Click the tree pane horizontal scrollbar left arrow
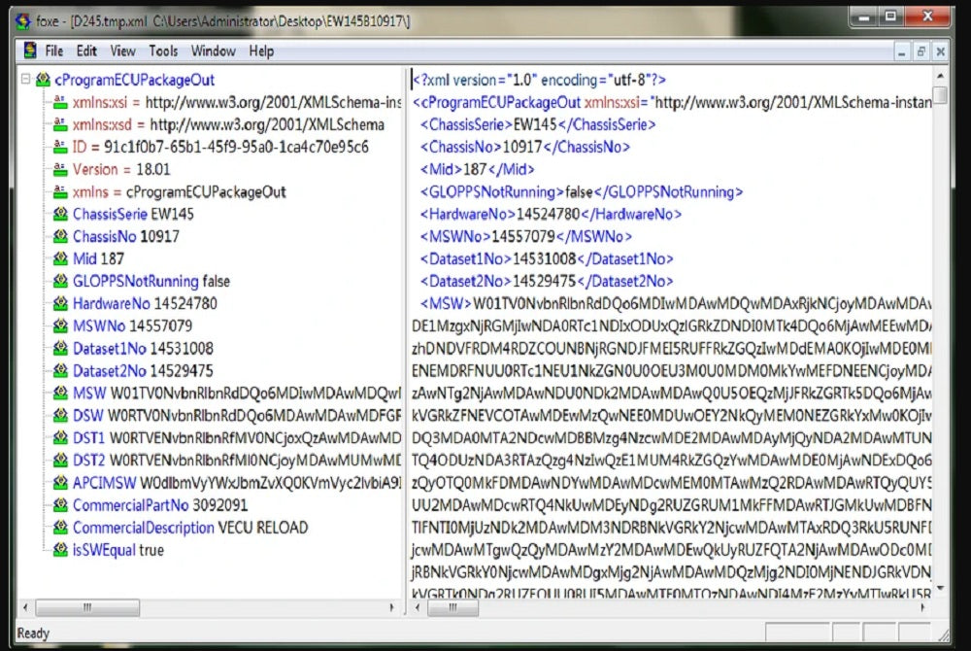This screenshot has height=651, width=971. [x=27, y=607]
